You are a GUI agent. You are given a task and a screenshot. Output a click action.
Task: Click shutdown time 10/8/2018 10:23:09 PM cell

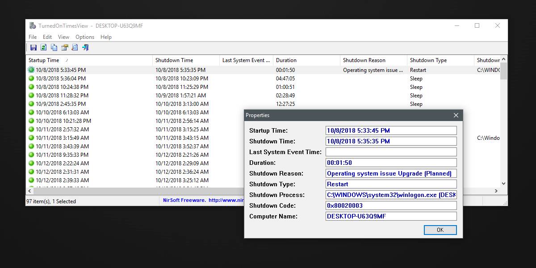tap(182, 78)
